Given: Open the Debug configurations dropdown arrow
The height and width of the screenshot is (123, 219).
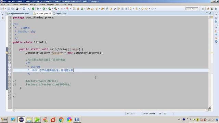Looking at the screenshot, I should point(41,9).
